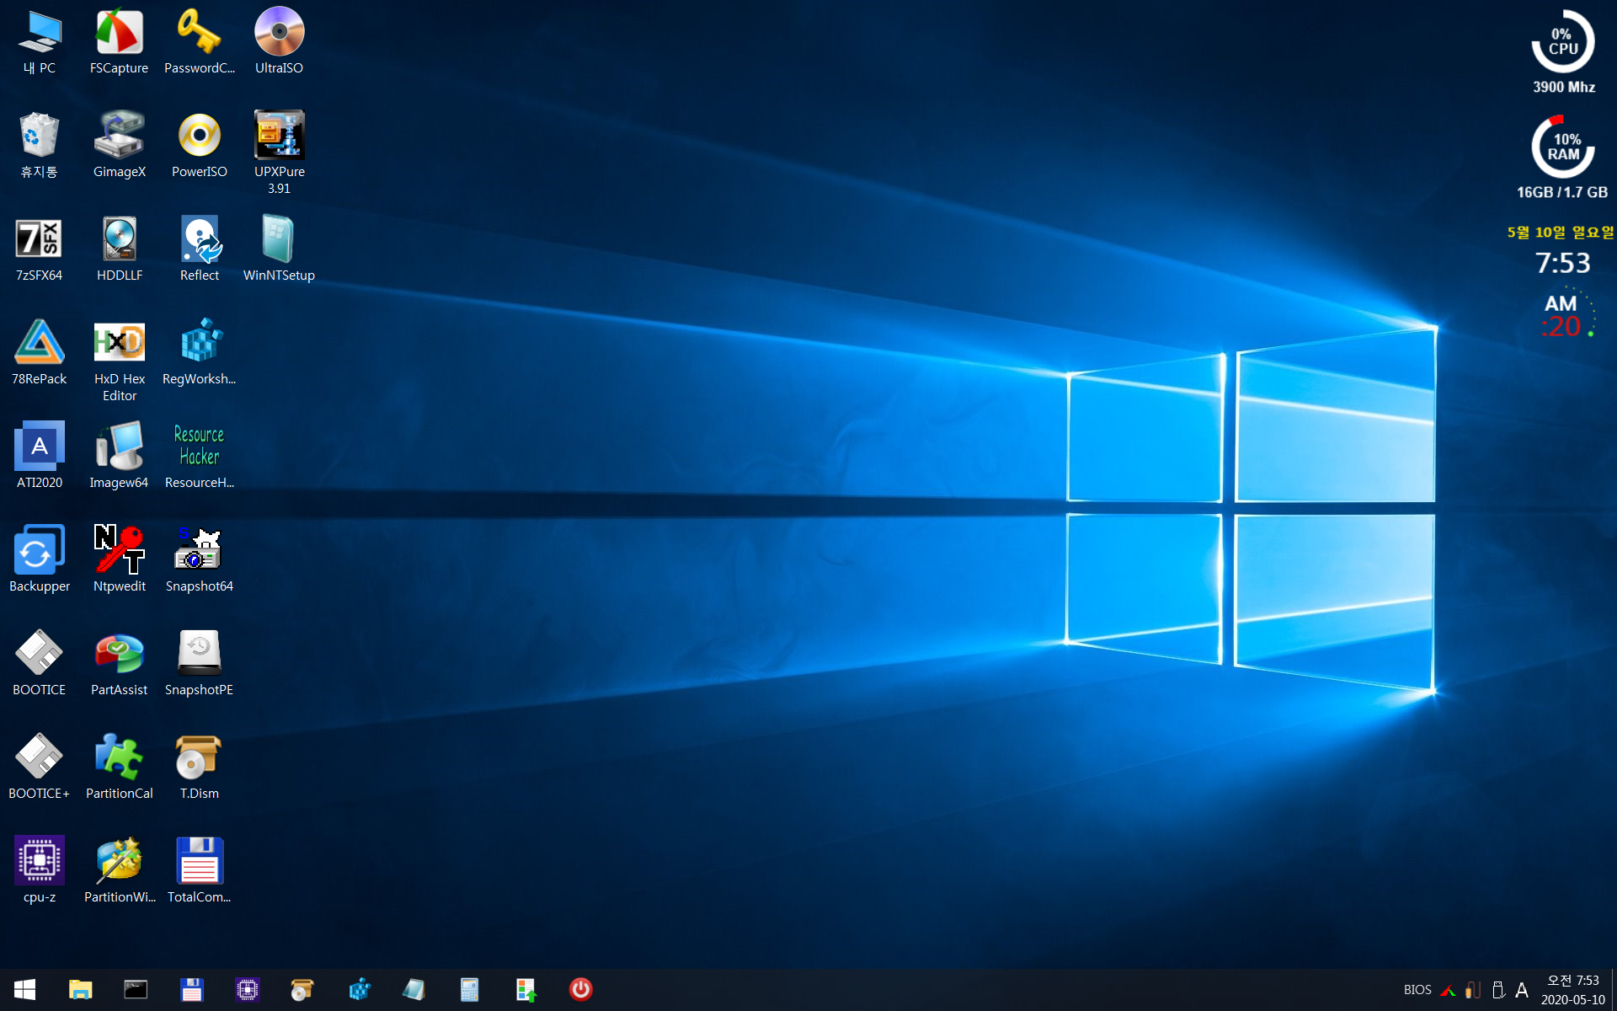Launch Resource Hacker icon

[x=200, y=457]
